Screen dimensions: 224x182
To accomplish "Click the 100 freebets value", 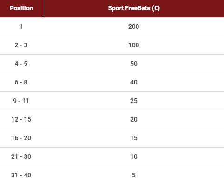I will coord(134,45).
